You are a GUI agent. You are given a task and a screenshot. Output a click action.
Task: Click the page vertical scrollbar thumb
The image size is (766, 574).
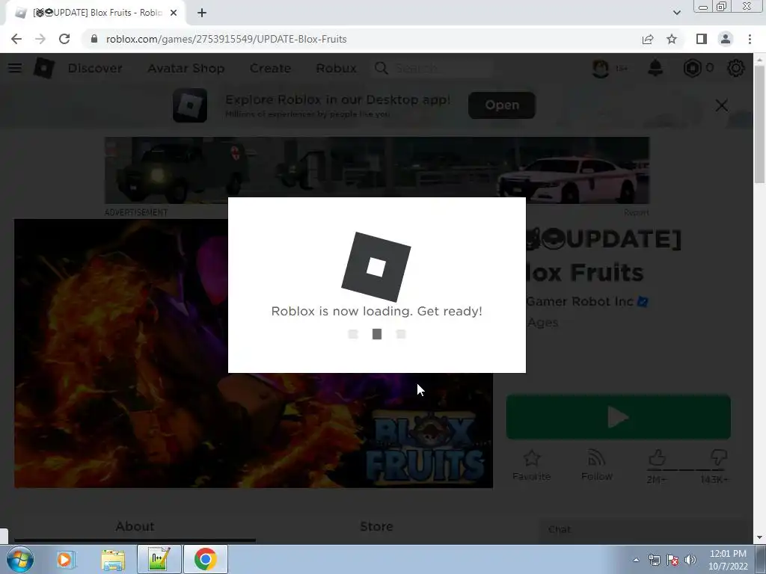[759, 123]
